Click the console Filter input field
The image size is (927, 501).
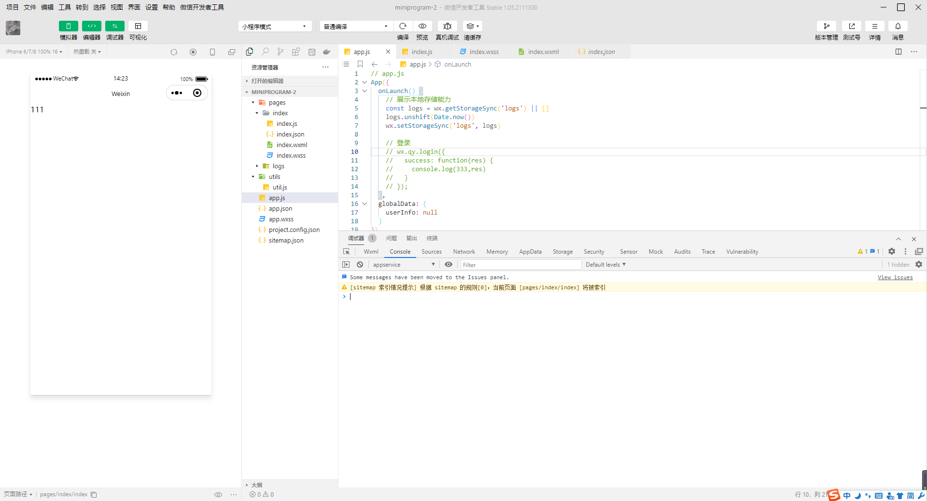520,265
